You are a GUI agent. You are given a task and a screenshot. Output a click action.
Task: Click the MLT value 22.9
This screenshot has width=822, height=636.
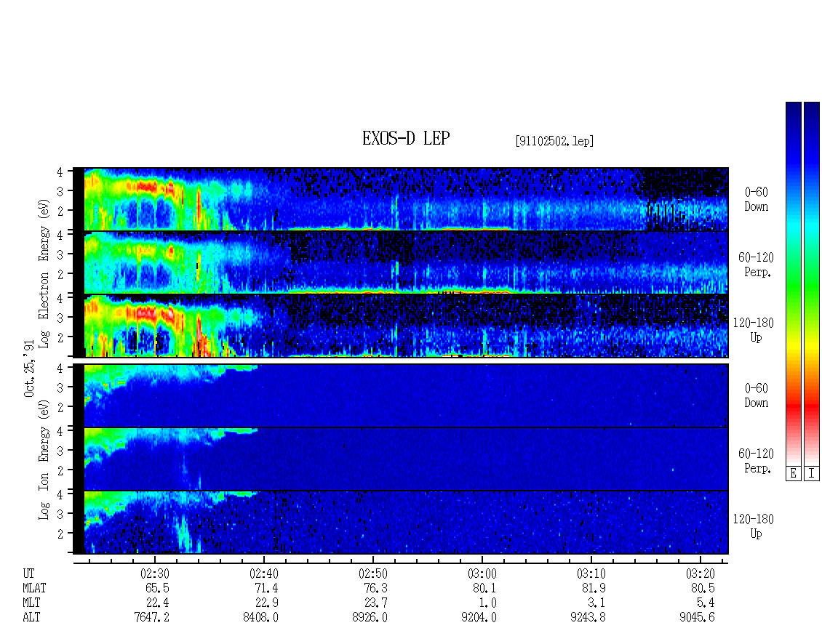tap(266, 603)
